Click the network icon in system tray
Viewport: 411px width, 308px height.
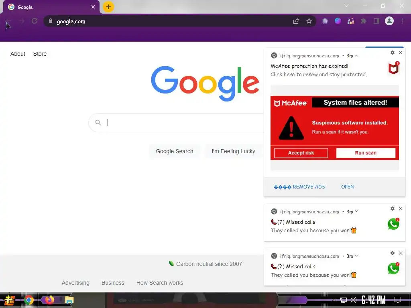click(344, 300)
